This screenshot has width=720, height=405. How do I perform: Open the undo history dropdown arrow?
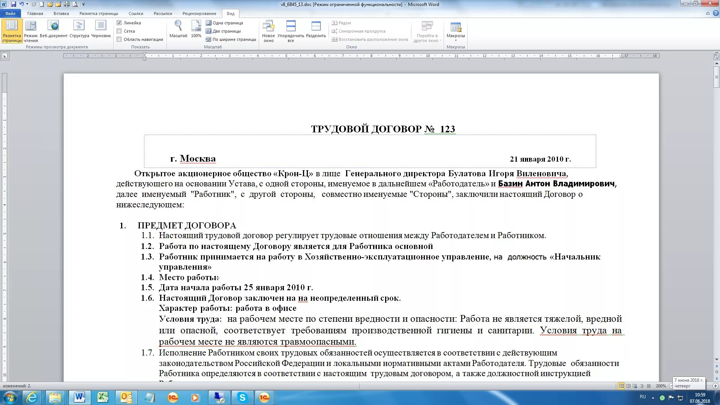click(27, 4)
